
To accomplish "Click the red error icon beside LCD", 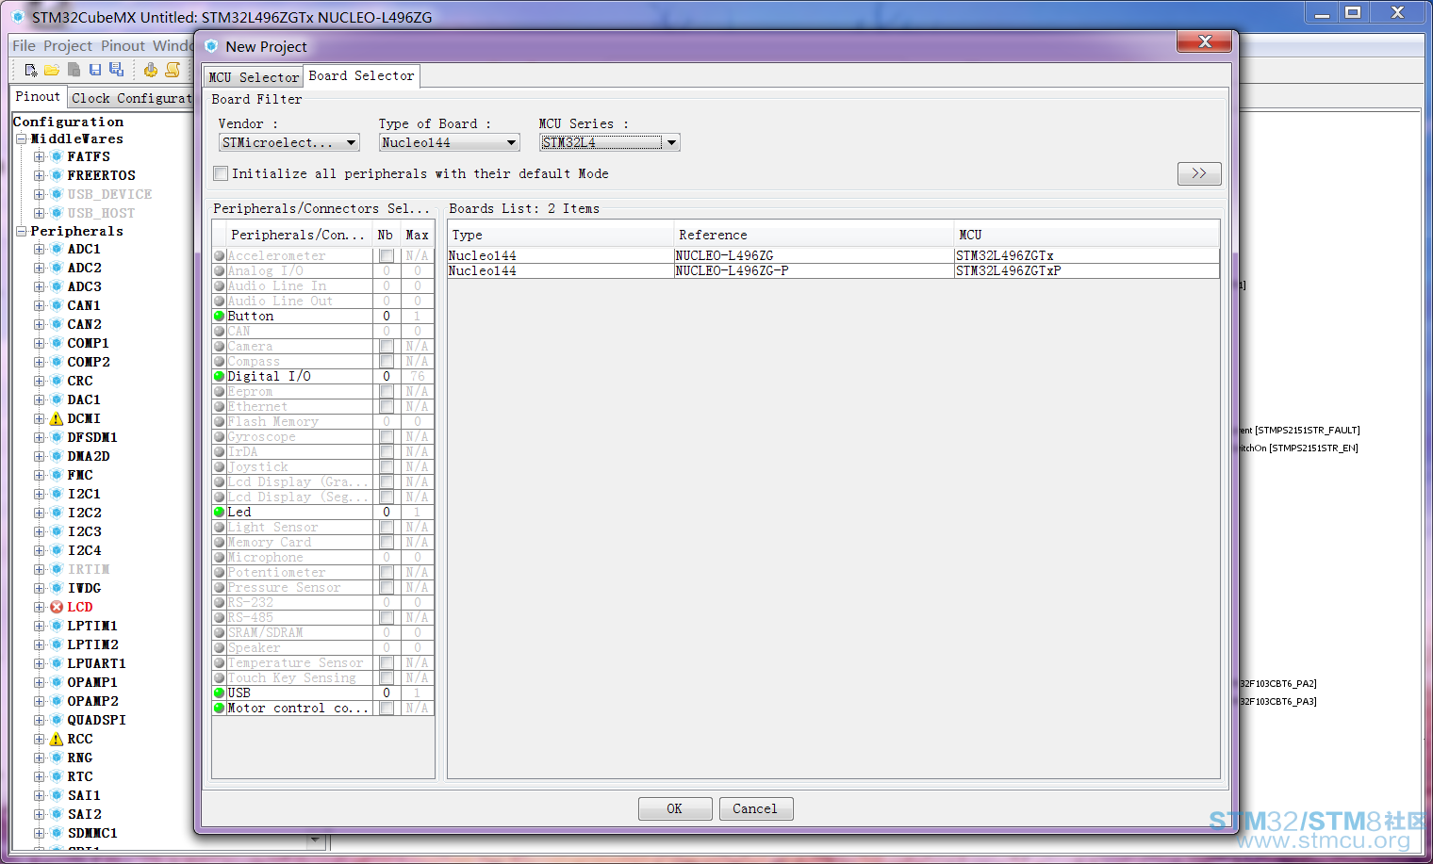I will tap(57, 608).
